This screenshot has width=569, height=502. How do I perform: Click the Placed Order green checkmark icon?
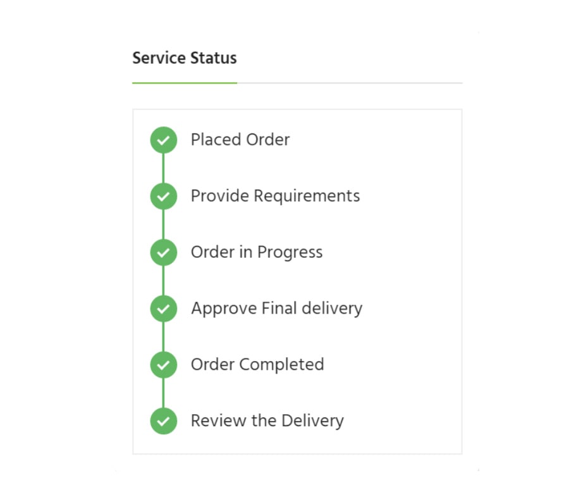click(163, 140)
